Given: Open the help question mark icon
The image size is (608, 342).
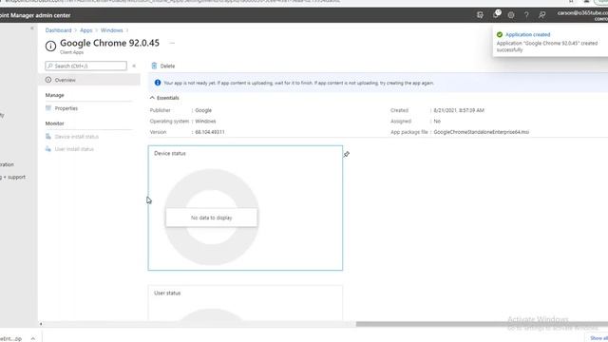Looking at the screenshot, I should (526, 15).
